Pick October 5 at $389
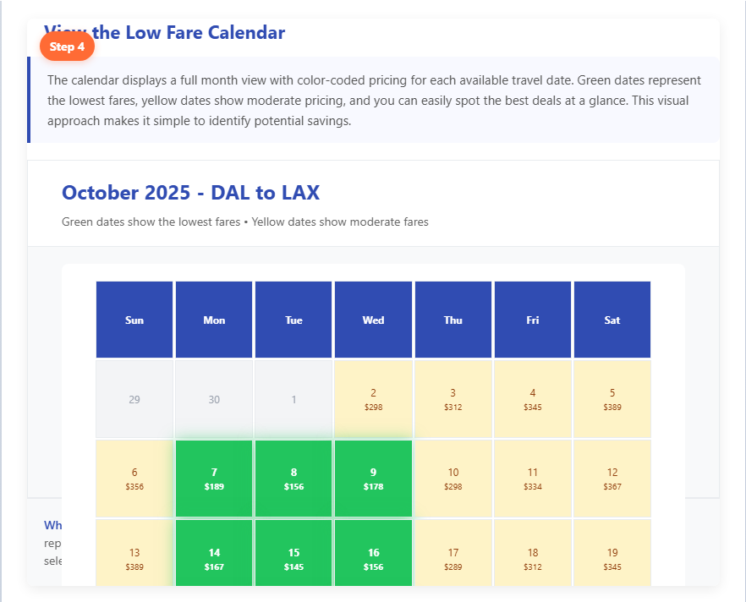Screen dimensions: 746x602 pos(612,399)
